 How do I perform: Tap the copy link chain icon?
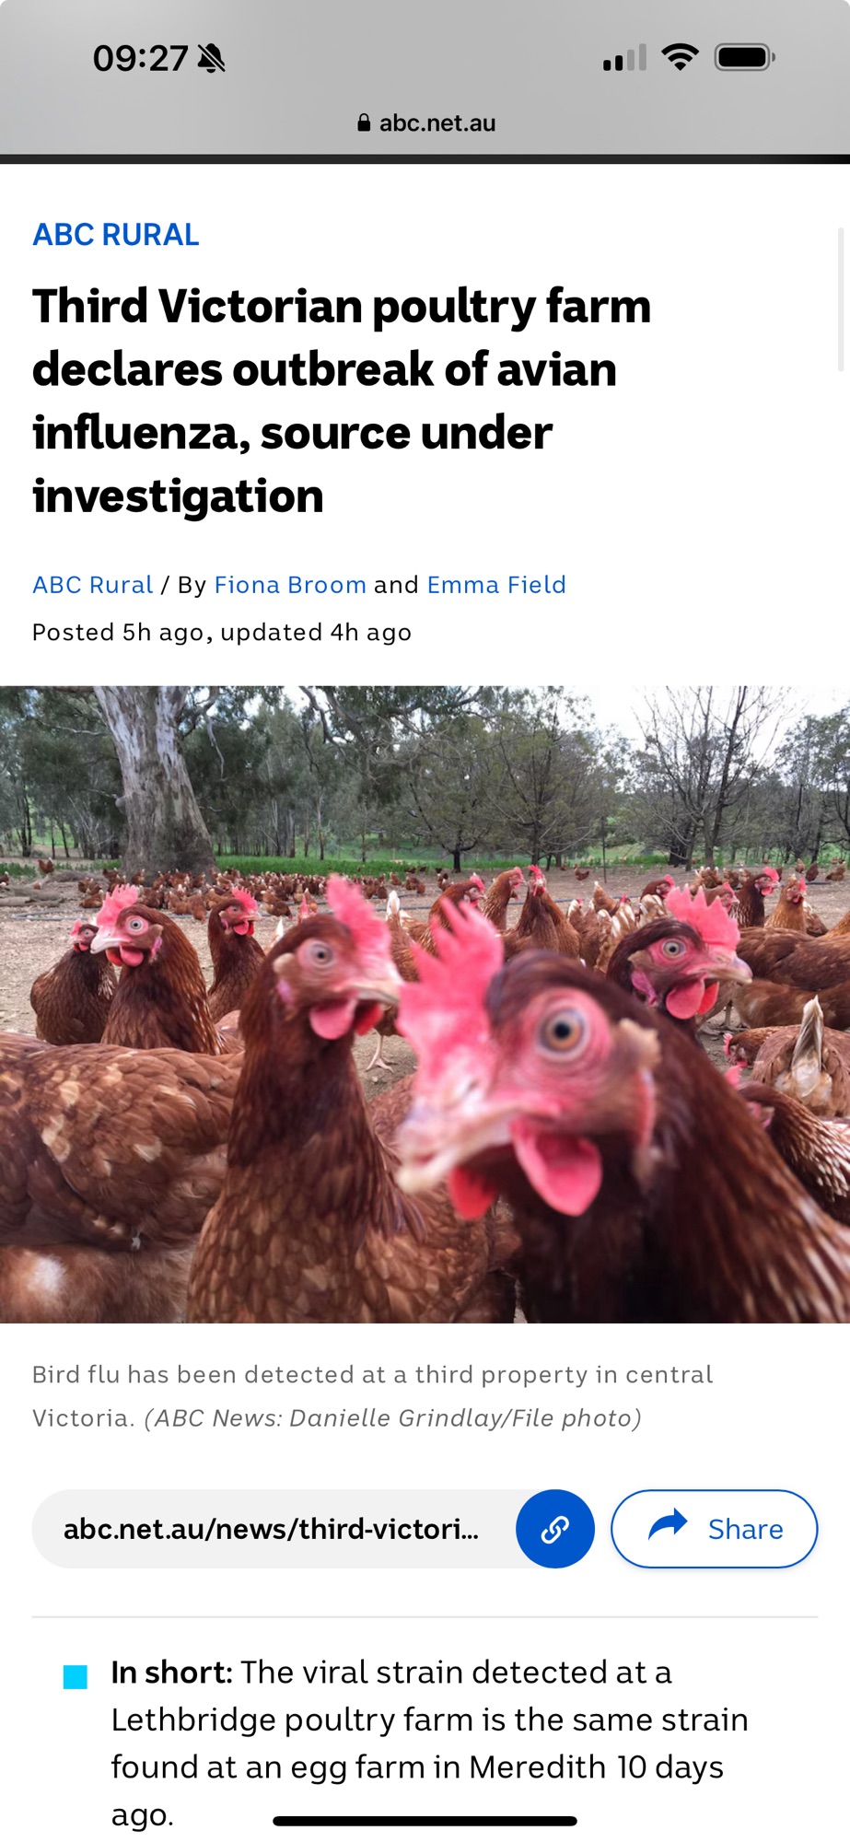tap(554, 1529)
